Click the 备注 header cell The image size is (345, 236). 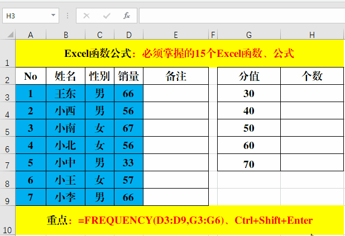click(176, 76)
